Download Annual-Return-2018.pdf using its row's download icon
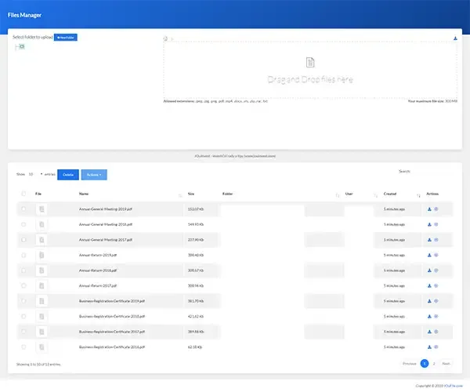470x392 pixels. [429, 270]
